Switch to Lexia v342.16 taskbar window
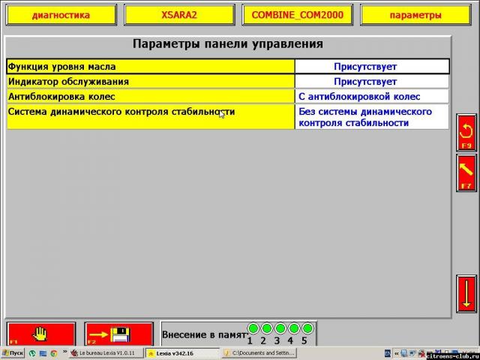This screenshot has width=480, height=360. point(182,353)
